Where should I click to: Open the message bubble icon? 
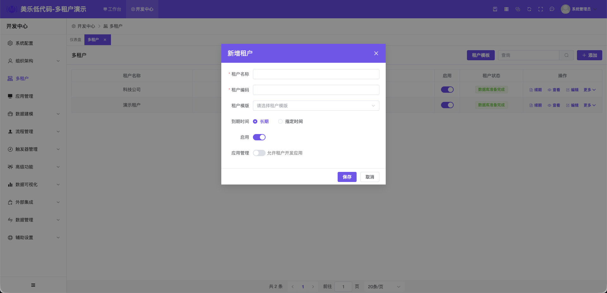pyautogui.click(x=552, y=9)
